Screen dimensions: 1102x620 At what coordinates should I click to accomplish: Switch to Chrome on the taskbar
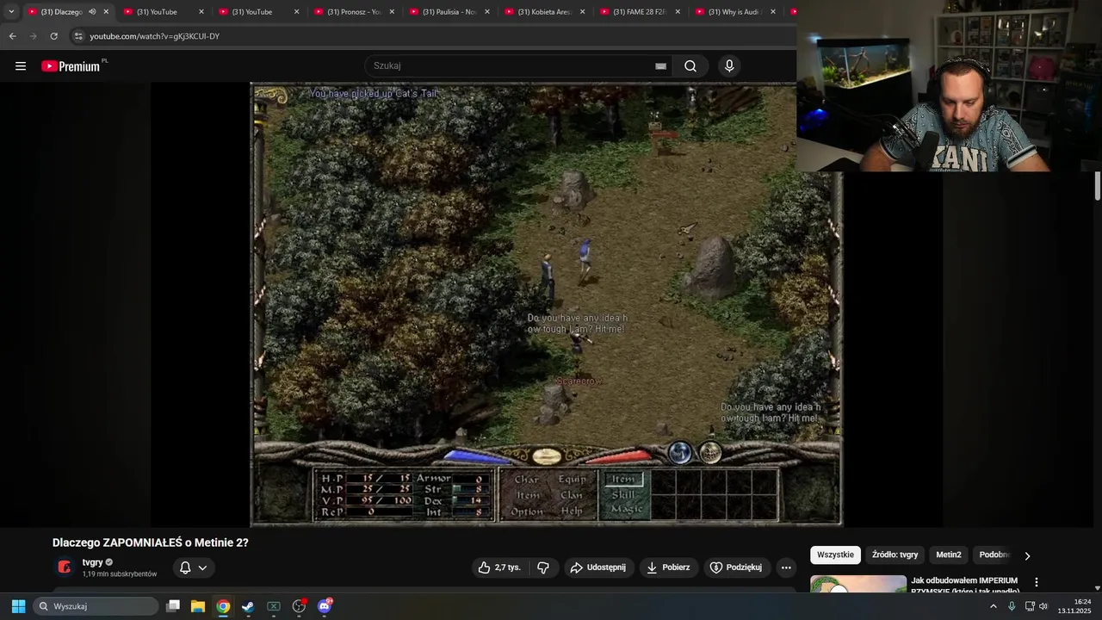click(x=223, y=606)
